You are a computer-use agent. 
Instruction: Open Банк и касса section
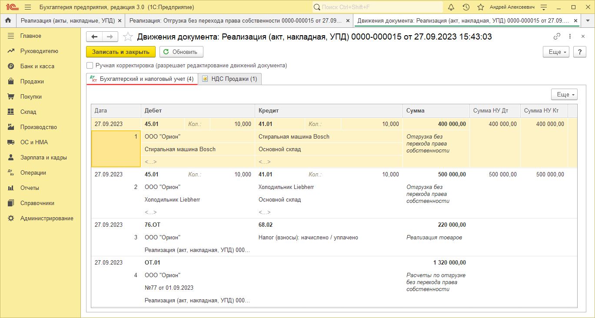(40, 66)
